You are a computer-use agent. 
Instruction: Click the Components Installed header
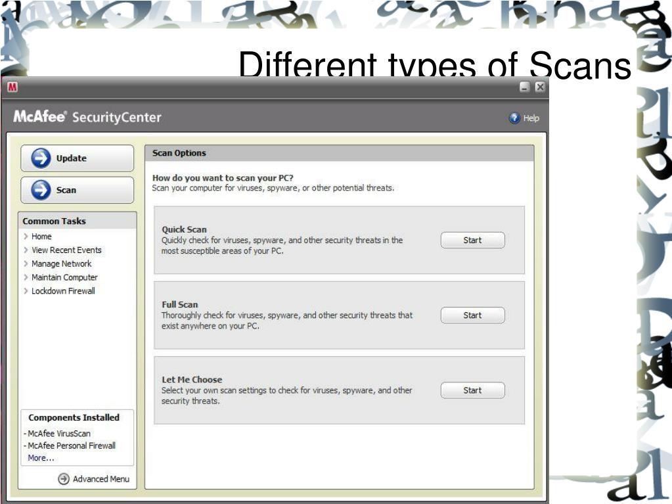[x=74, y=417]
